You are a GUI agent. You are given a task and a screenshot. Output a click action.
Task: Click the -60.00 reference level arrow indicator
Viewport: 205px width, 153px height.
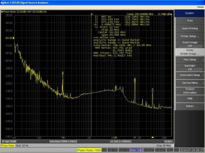(x=14, y=38)
